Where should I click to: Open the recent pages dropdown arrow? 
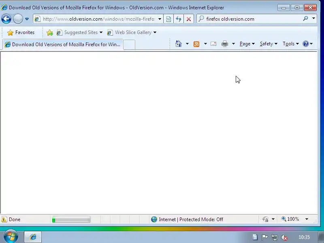pos(27,19)
